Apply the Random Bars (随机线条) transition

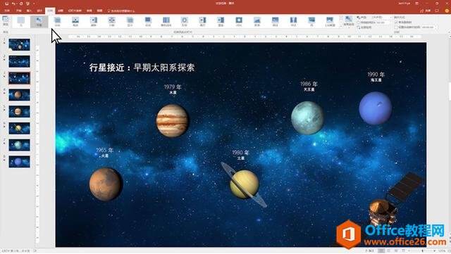click(166, 22)
